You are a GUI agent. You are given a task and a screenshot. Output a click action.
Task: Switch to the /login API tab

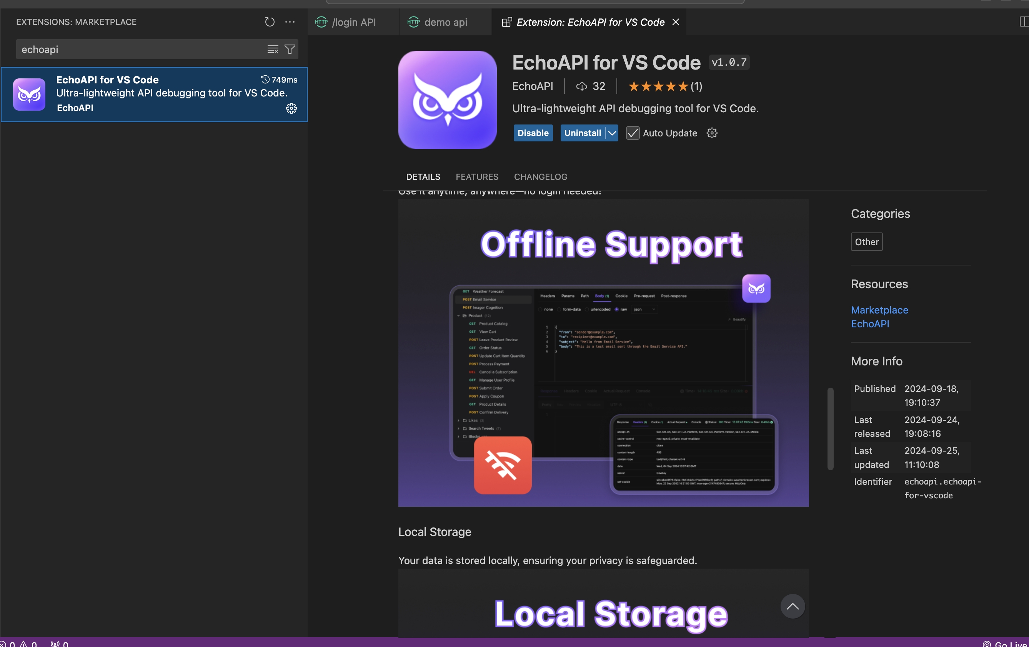click(353, 22)
